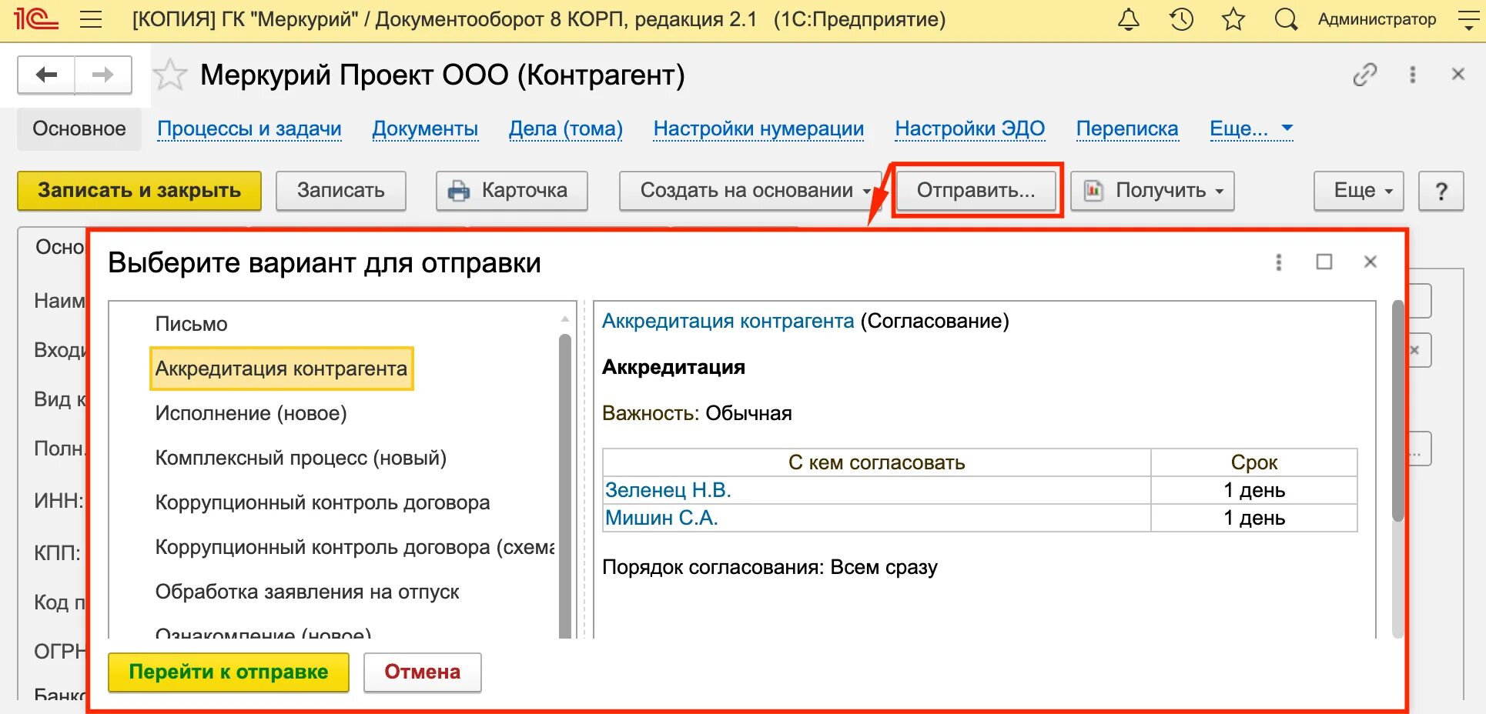Click the Записать button

[341, 191]
